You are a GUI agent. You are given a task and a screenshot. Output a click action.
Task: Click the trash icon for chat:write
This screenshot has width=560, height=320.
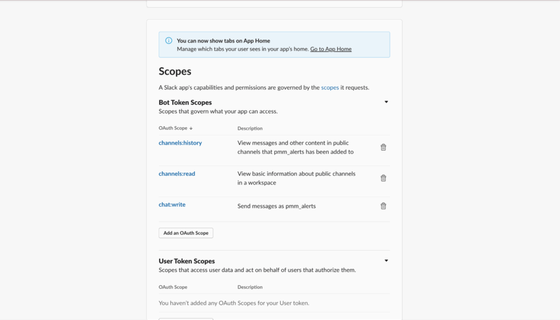point(383,206)
